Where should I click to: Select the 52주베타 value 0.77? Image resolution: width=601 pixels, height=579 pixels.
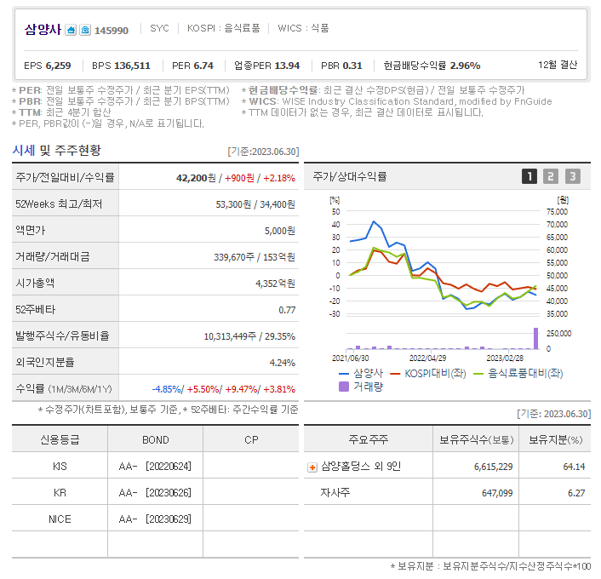coord(287,310)
